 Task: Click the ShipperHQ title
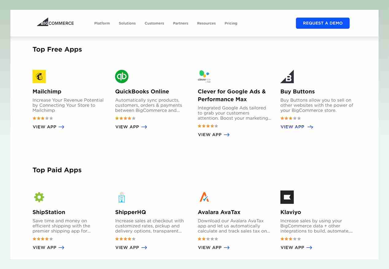pyautogui.click(x=131, y=212)
